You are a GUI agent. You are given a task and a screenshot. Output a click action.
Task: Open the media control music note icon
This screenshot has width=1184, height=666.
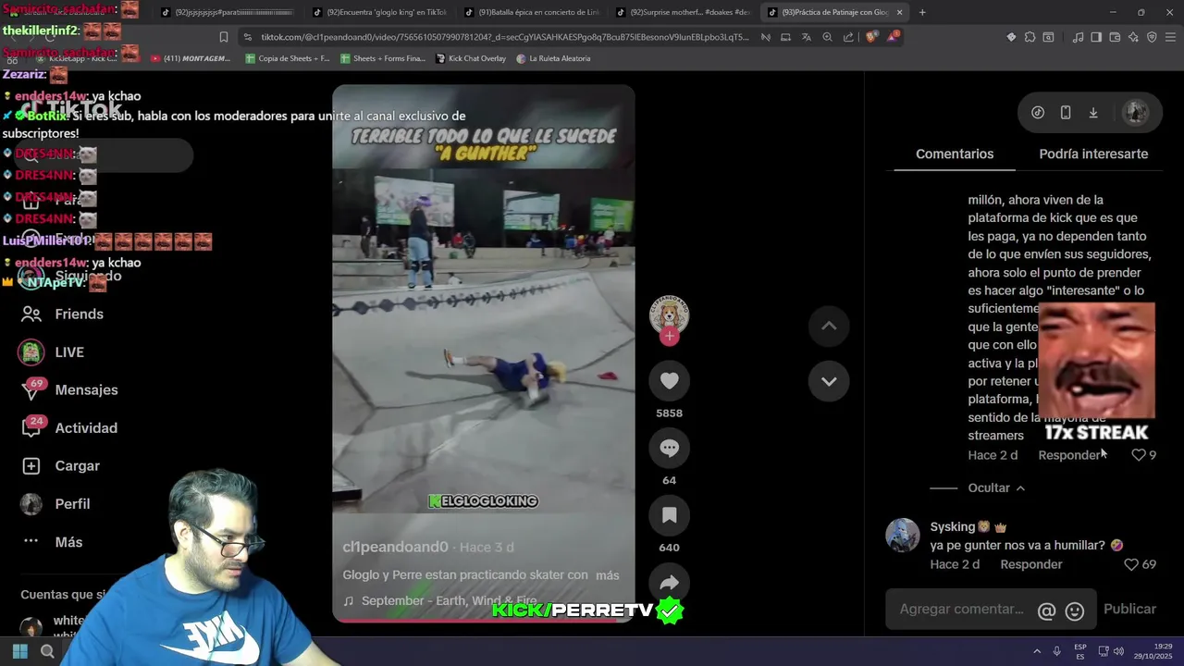point(1078,37)
